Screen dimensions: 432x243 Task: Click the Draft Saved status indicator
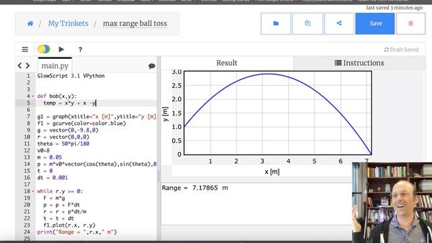point(401,49)
